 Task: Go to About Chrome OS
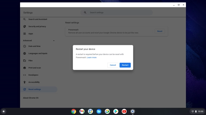tap(31, 98)
